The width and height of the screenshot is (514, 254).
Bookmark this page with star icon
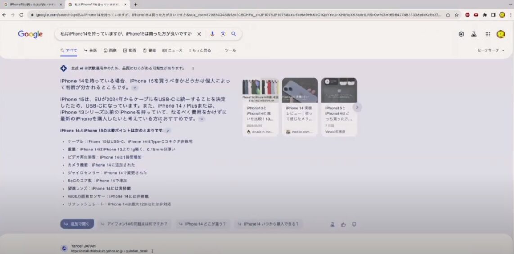tap(456, 14)
